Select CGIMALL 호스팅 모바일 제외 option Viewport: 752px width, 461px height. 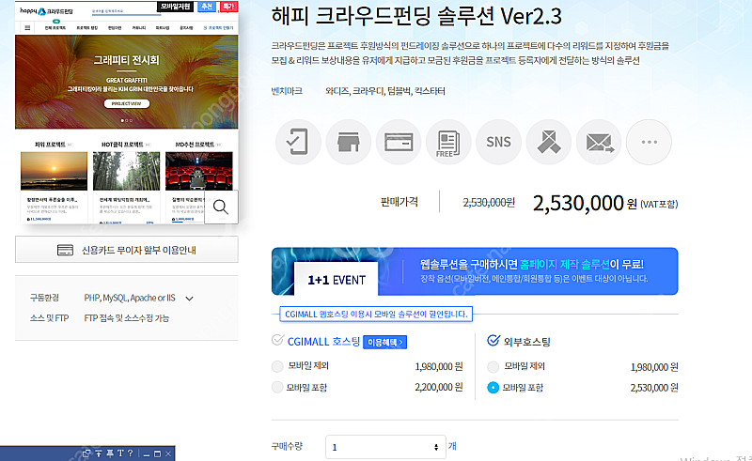(277, 366)
